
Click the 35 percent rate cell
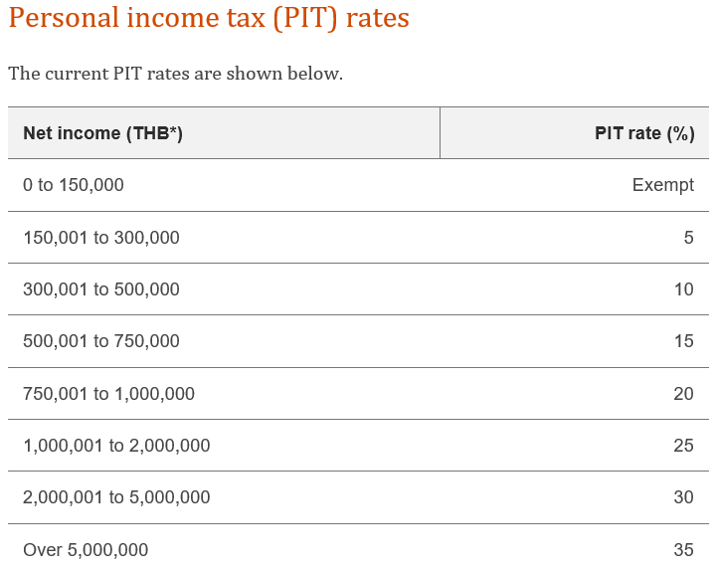tap(683, 550)
